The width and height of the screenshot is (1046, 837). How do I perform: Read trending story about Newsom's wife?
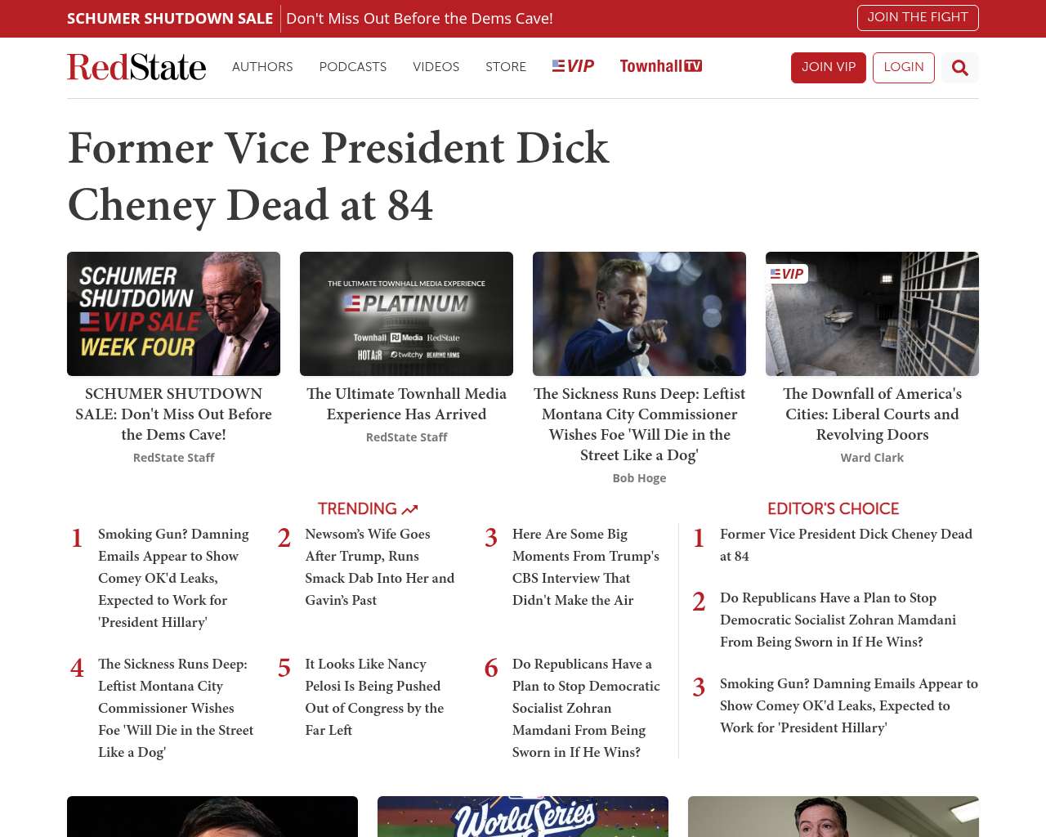click(379, 566)
